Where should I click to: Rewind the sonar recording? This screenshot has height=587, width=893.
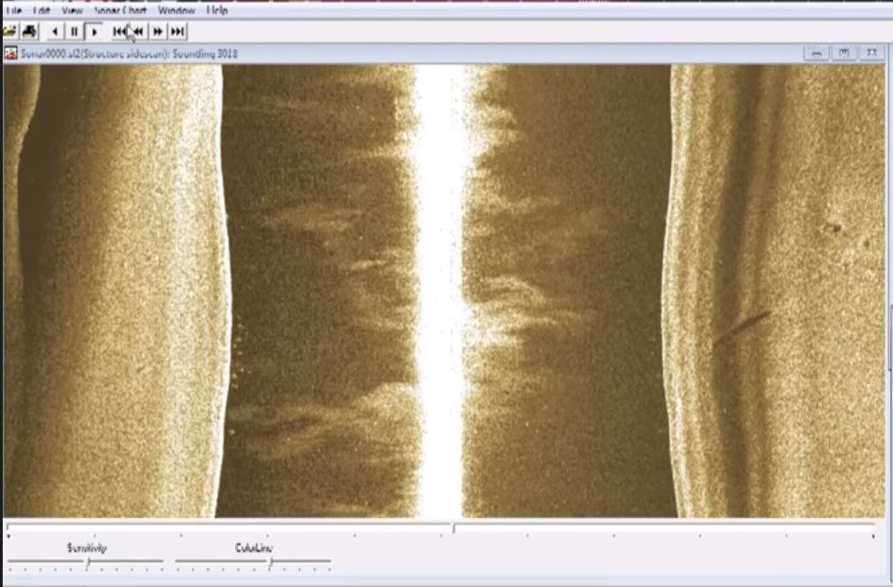coord(138,31)
